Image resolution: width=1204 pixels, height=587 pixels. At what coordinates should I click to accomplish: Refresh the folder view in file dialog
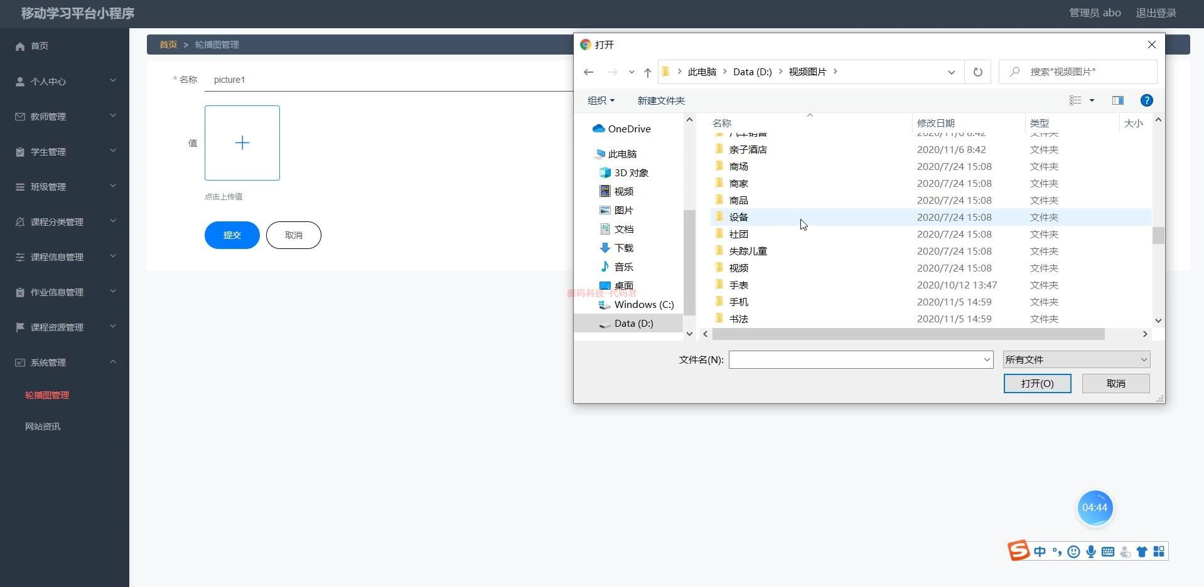click(977, 72)
